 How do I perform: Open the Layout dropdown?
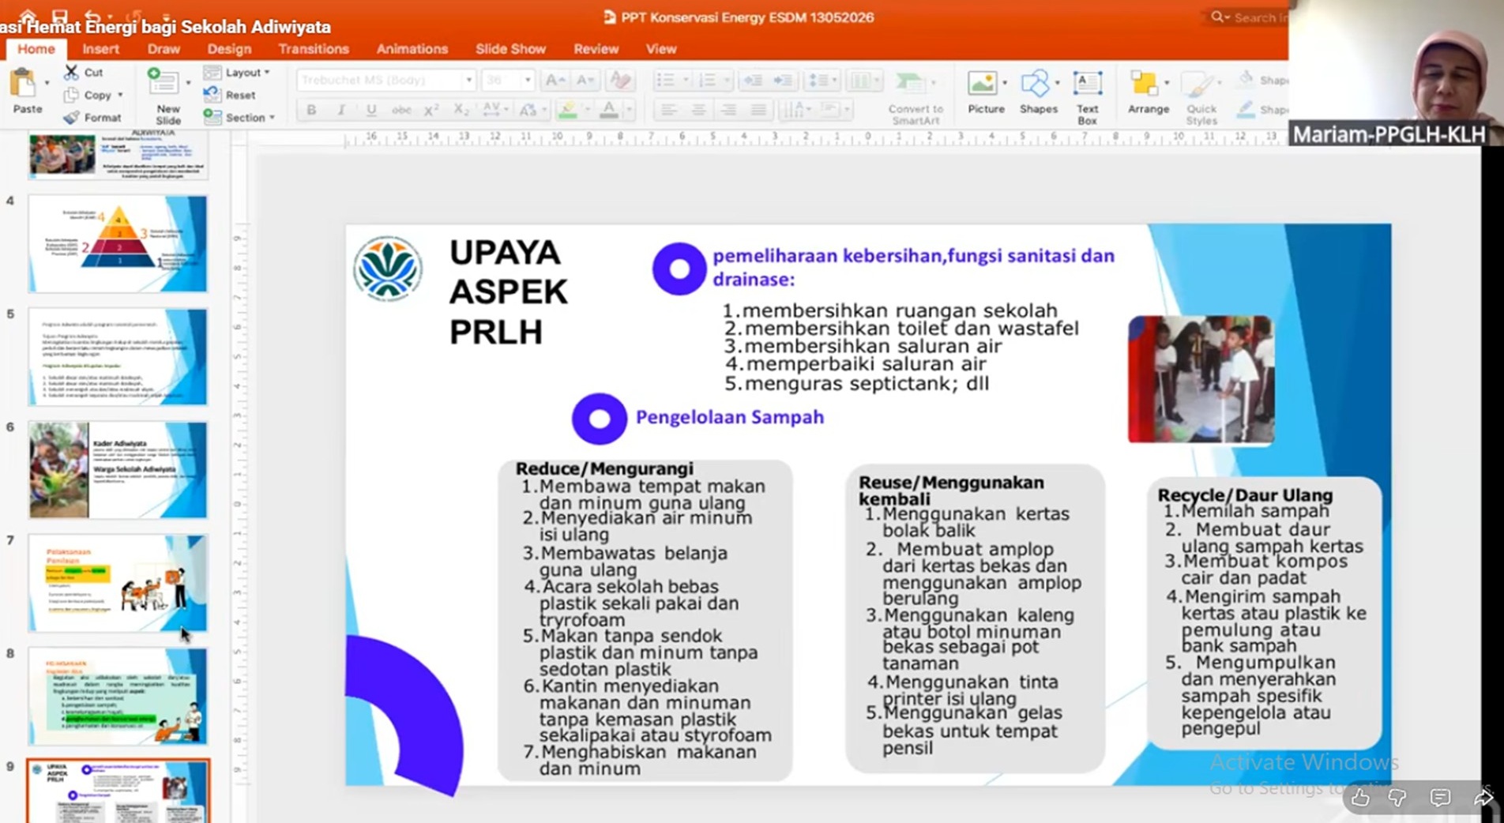(237, 73)
